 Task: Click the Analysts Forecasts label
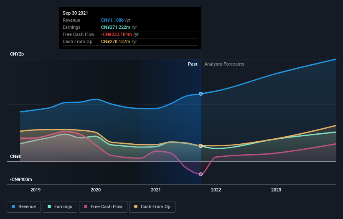224,64
